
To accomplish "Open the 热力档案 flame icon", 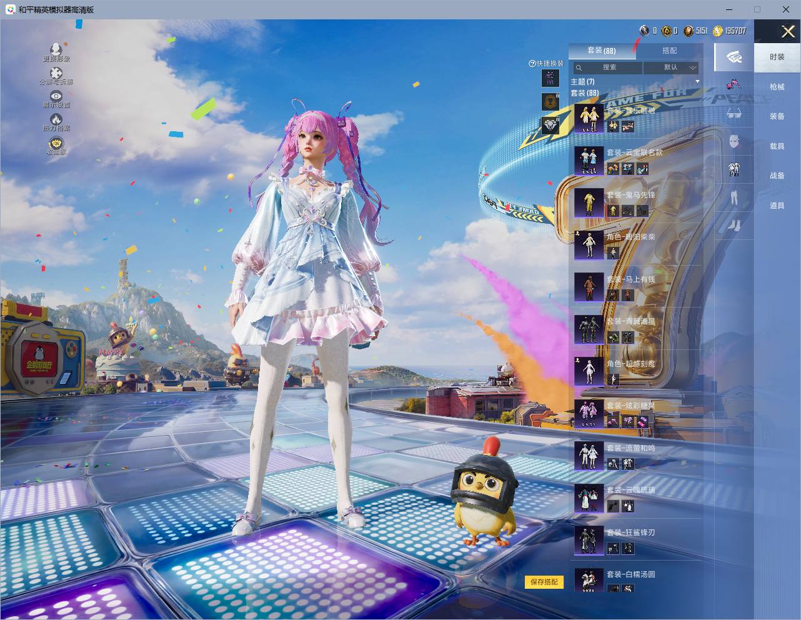I will (56, 119).
